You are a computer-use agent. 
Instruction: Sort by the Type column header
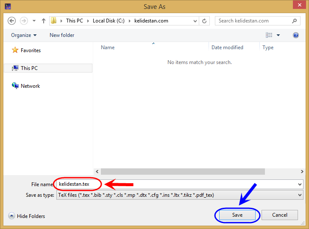[x=268, y=47]
